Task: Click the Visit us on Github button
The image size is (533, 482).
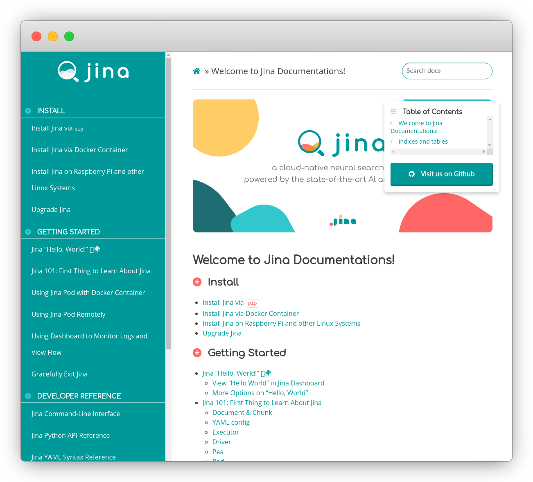Action: [x=441, y=174]
